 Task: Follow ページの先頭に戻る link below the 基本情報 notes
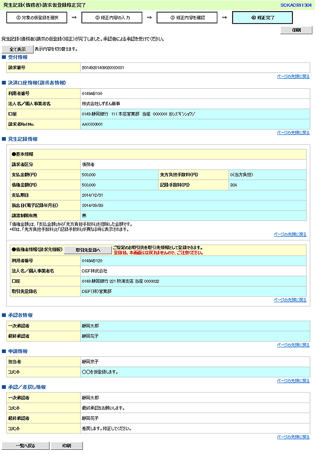pyautogui.click(x=290, y=234)
